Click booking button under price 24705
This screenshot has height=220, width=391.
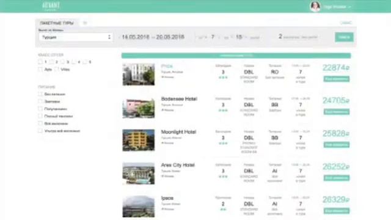pos(337,112)
